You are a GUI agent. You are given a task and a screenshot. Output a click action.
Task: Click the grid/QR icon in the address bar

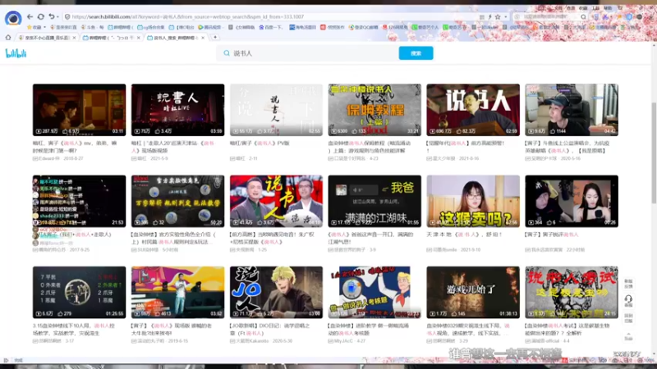pos(481,16)
